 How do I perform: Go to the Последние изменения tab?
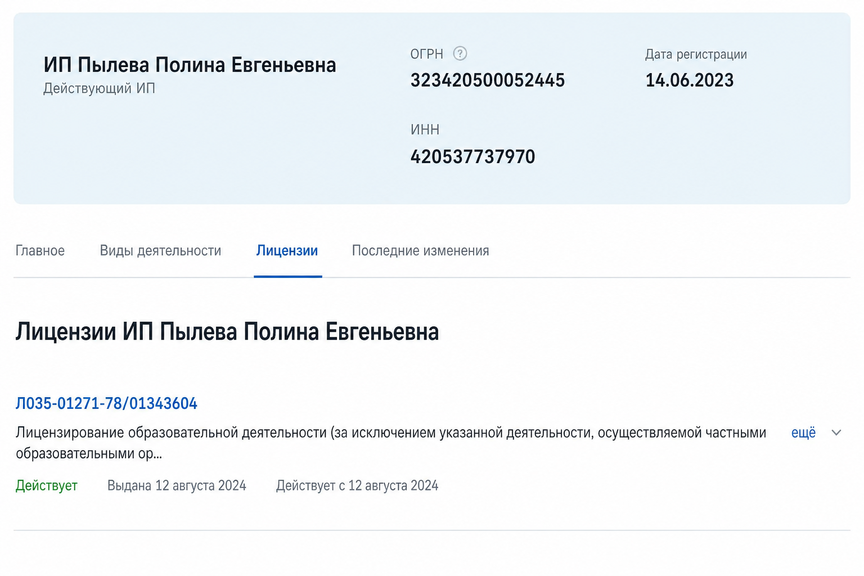pyautogui.click(x=420, y=250)
